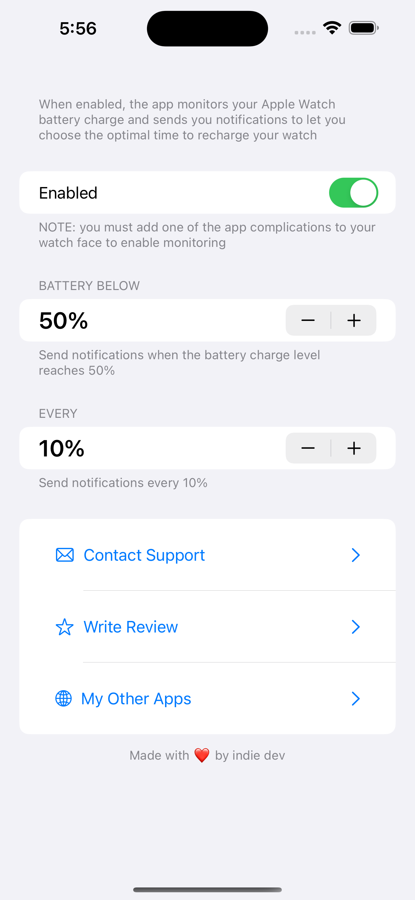Tap the battery icon in status bar
415x900 pixels.
tap(364, 28)
